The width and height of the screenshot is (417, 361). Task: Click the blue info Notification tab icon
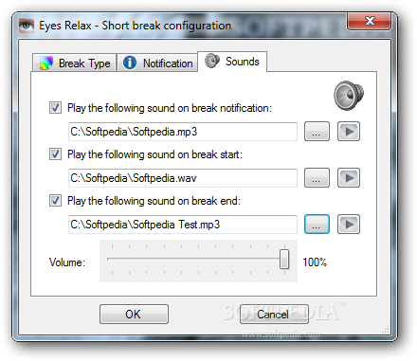click(130, 63)
